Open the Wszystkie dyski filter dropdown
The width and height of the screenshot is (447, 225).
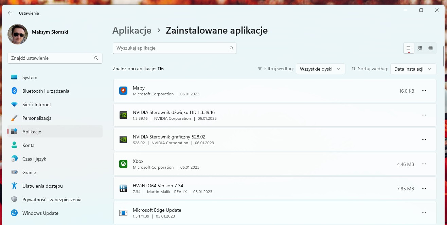[320, 69]
